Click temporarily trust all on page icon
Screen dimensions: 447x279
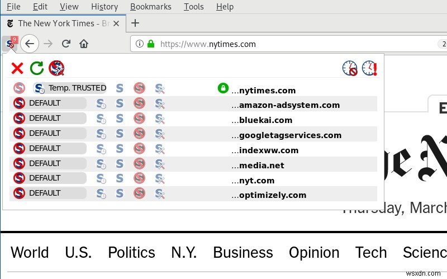369,68
